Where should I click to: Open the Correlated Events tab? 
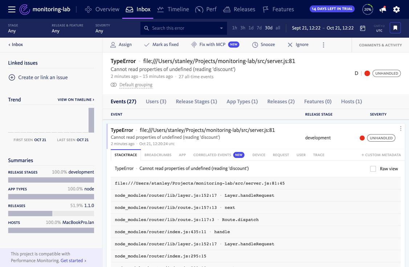(219, 155)
